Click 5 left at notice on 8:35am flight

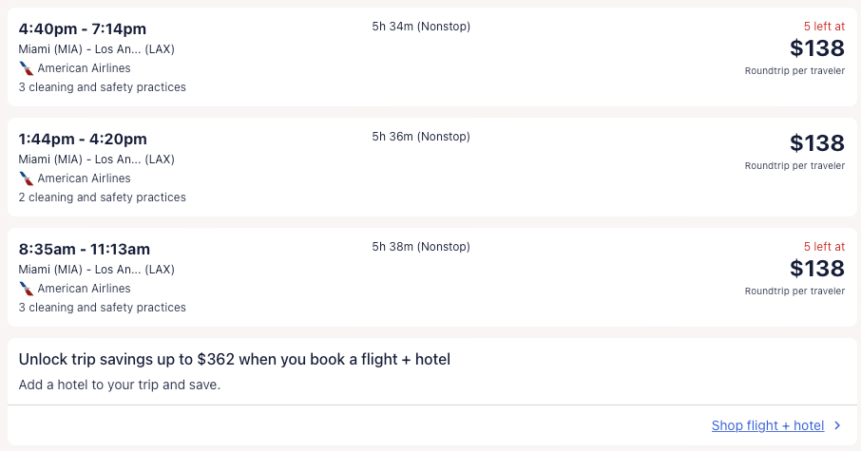coord(823,247)
